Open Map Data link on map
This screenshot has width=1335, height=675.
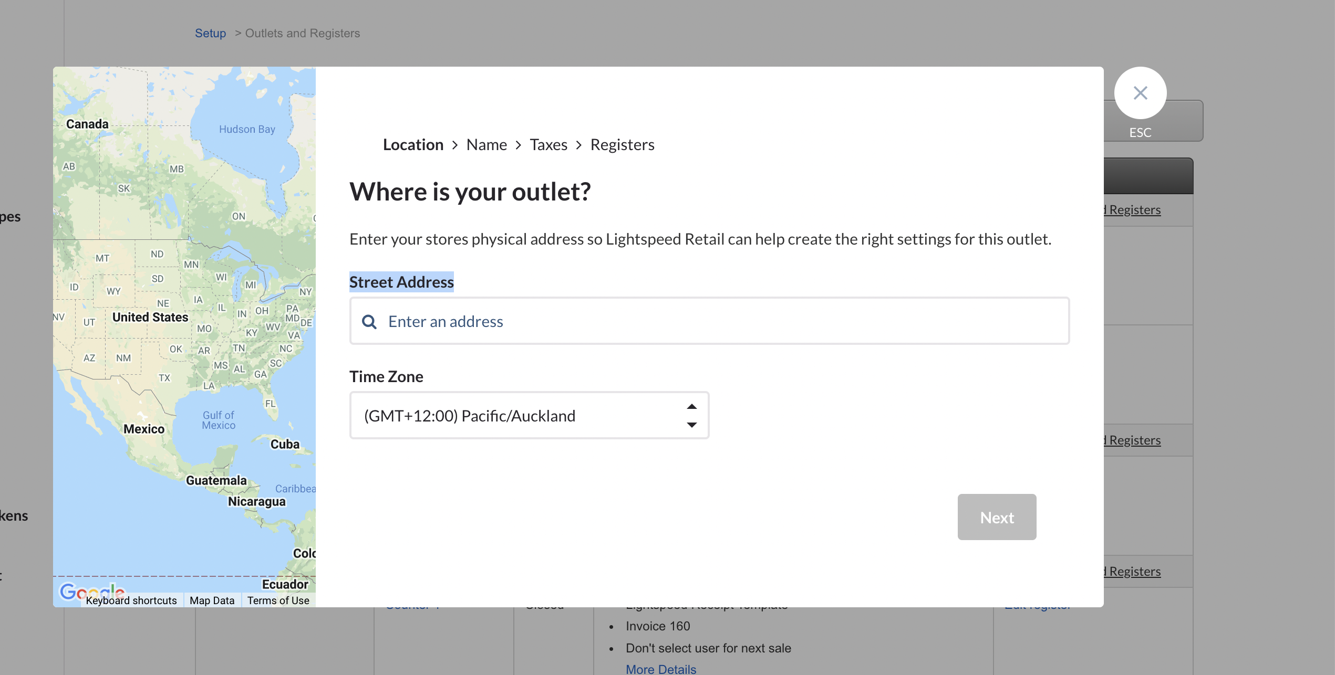point(212,600)
